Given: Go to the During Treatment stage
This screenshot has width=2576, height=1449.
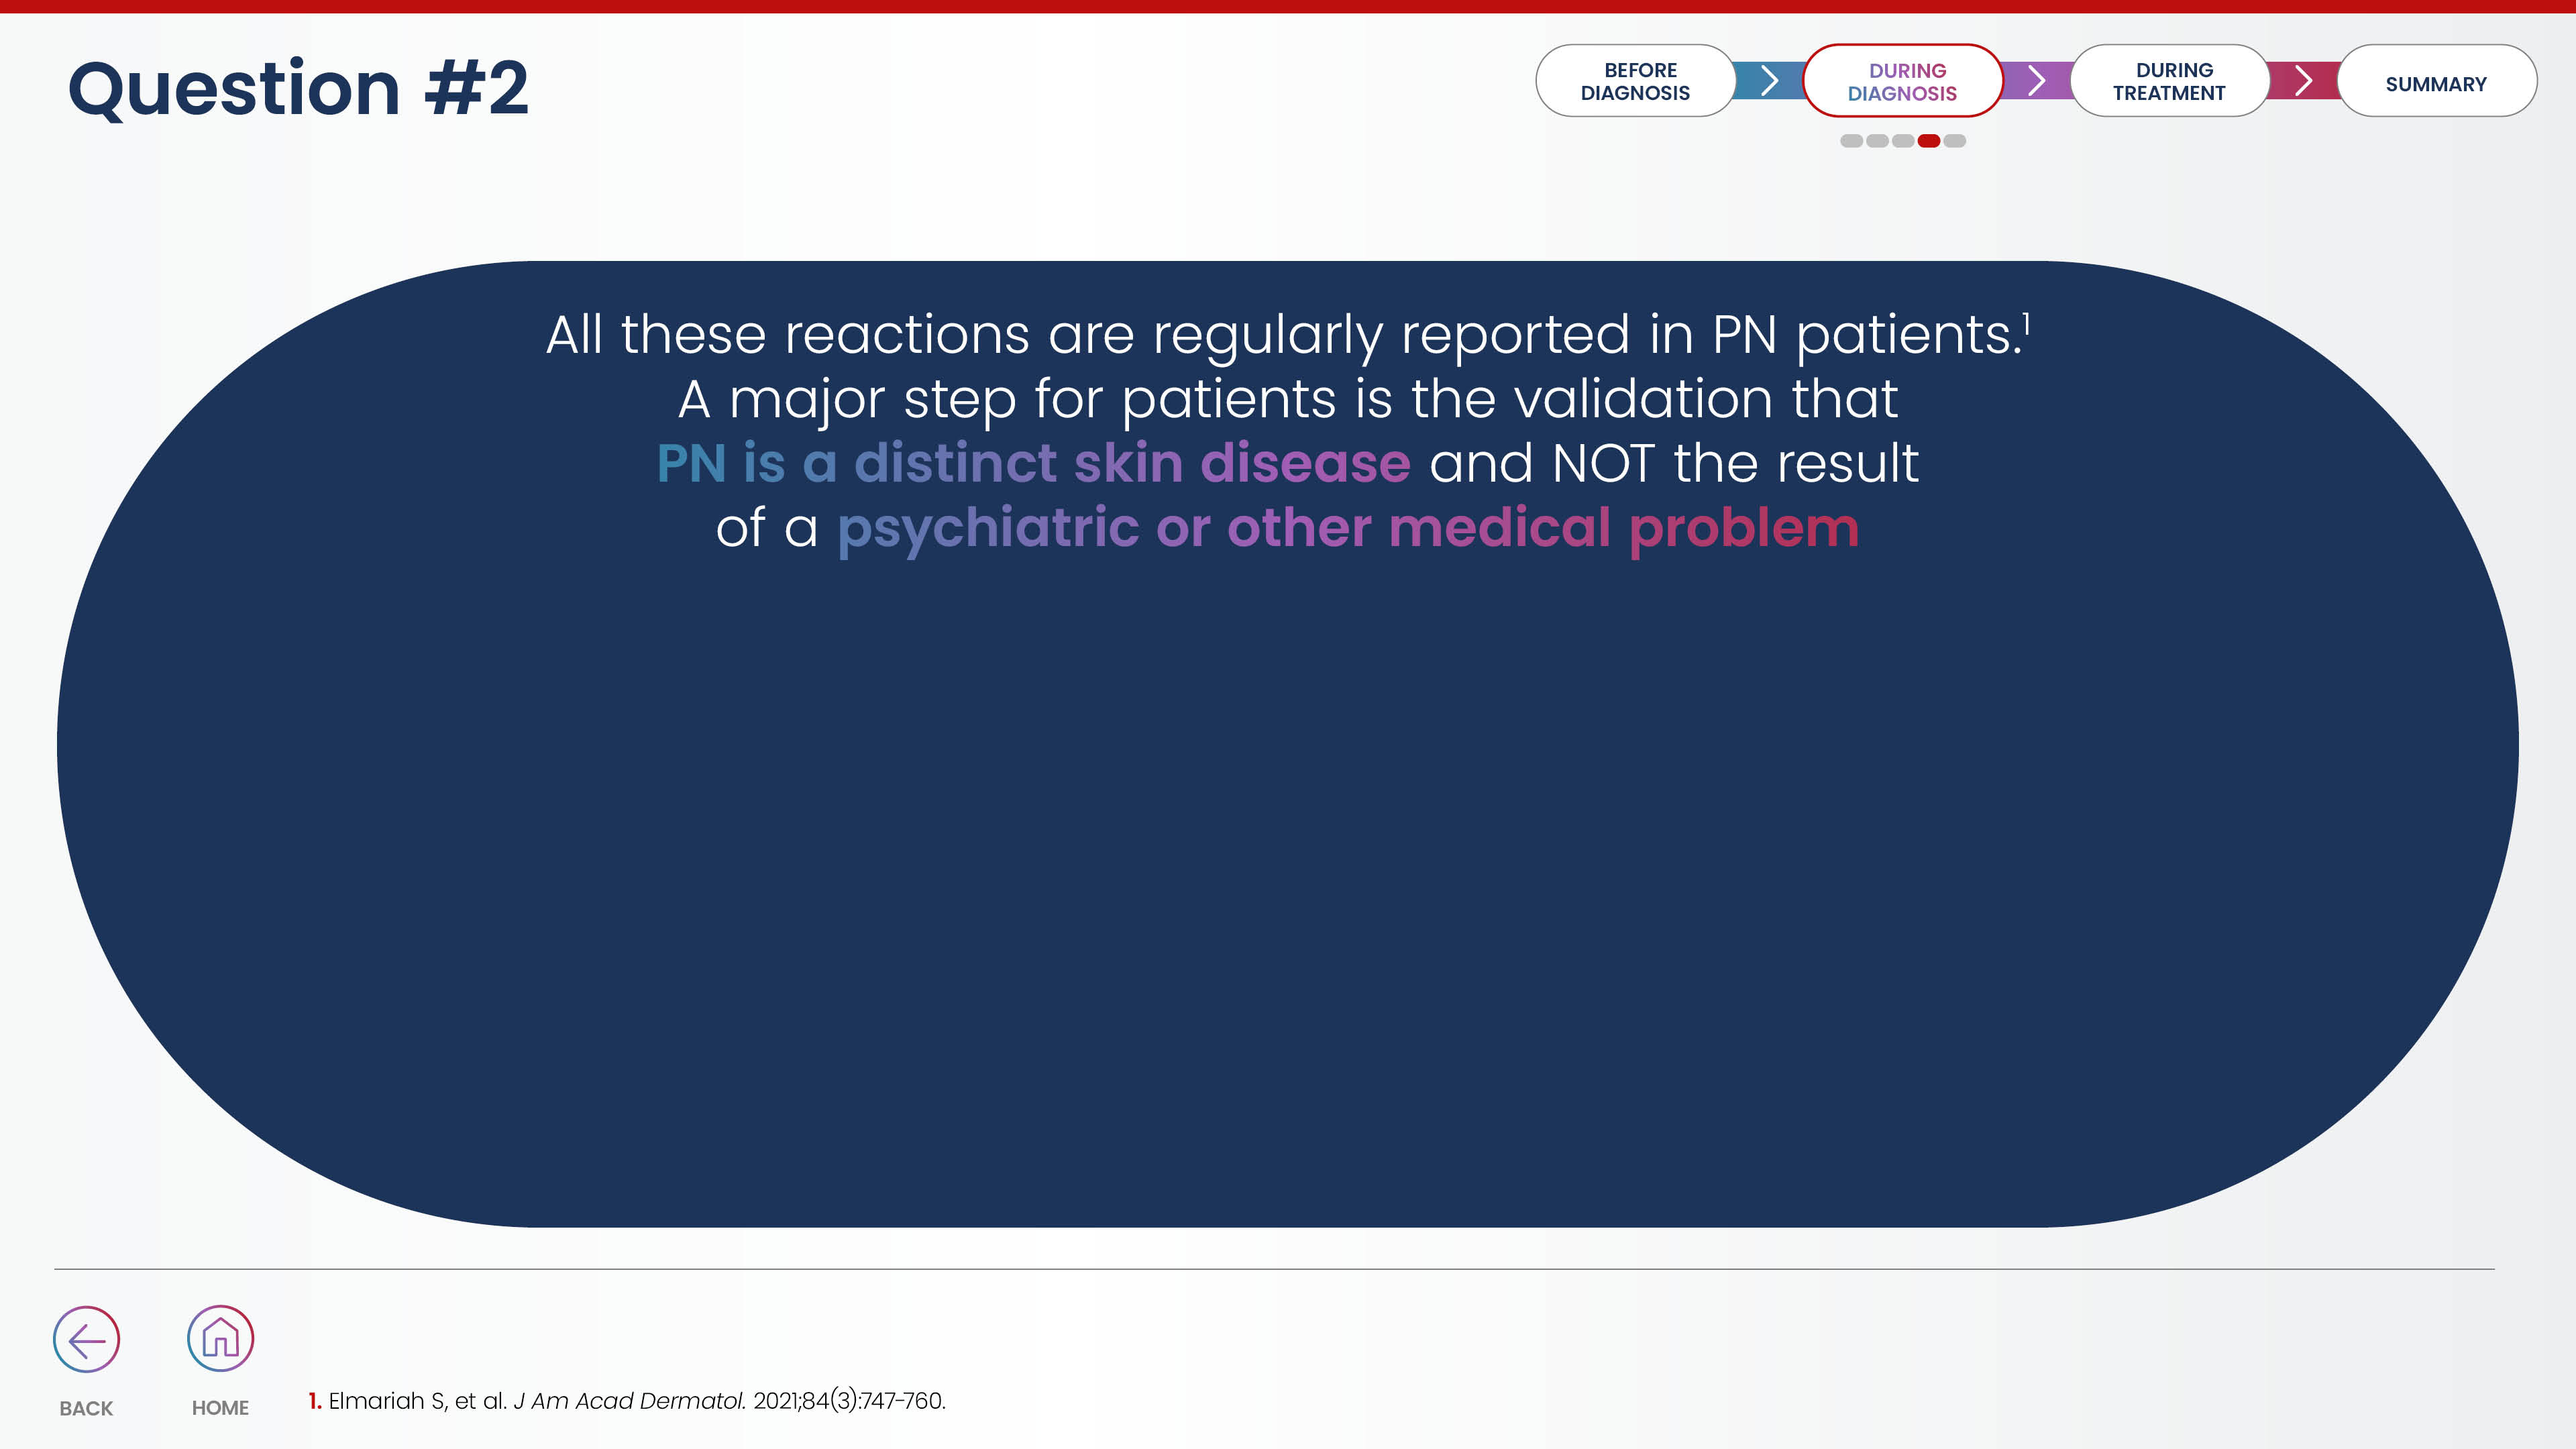Looking at the screenshot, I should click(2169, 81).
